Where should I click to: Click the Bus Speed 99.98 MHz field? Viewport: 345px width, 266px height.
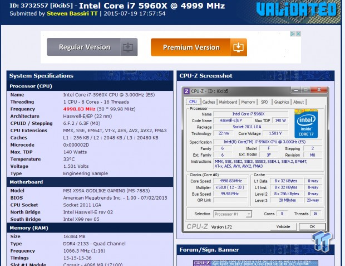click(231, 194)
